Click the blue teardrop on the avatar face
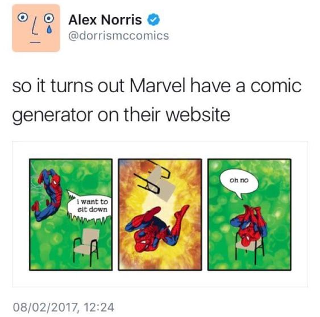This screenshot has height=317, width=320. [x=48, y=30]
